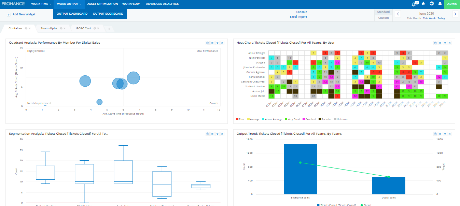The image size is (460, 206).
Task: Close the Container tab
Action: point(30,28)
